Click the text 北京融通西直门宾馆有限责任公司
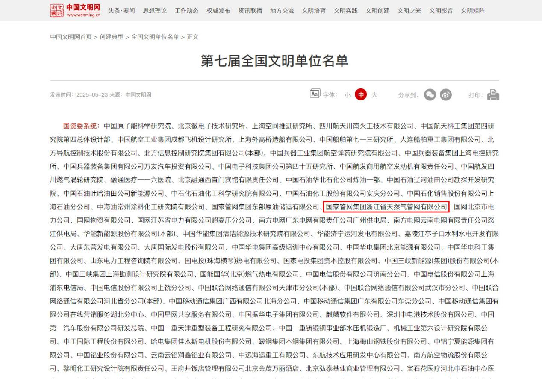Screen dimensions: 542x379 229,180
